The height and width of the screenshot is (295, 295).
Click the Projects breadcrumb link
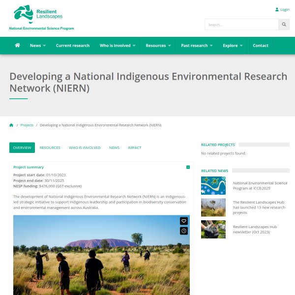click(x=27, y=125)
